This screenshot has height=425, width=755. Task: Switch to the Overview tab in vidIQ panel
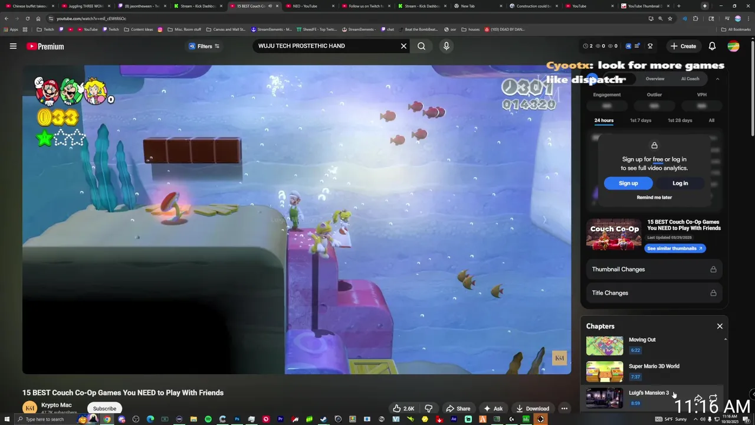point(655,79)
